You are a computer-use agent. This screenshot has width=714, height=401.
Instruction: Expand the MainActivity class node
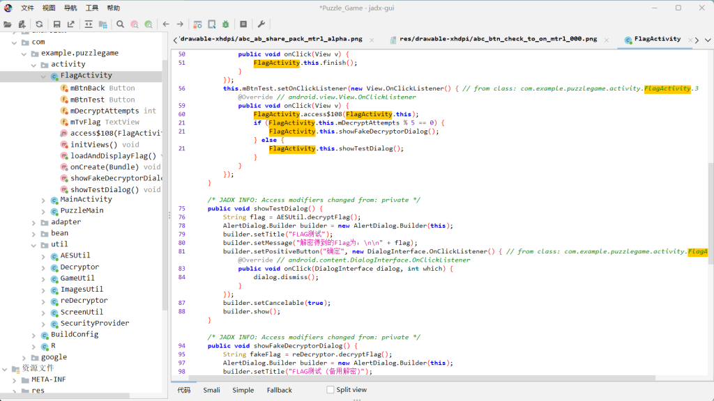click(43, 200)
